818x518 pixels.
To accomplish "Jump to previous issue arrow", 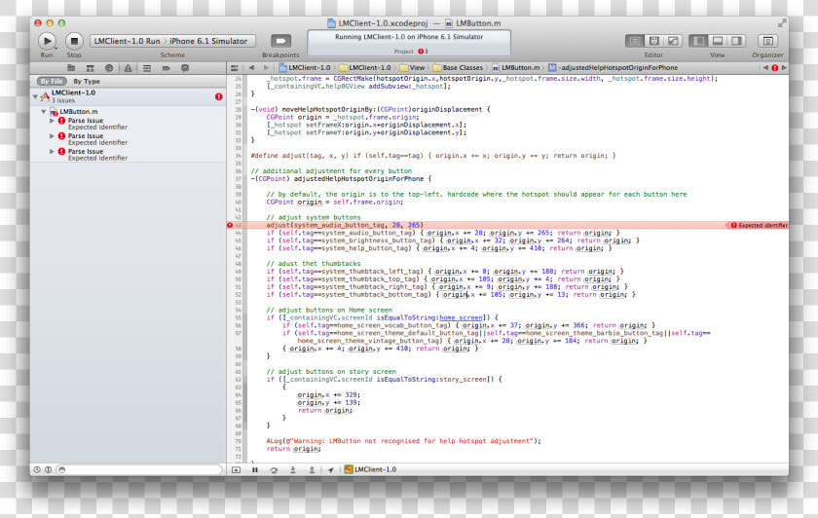I will [765, 68].
